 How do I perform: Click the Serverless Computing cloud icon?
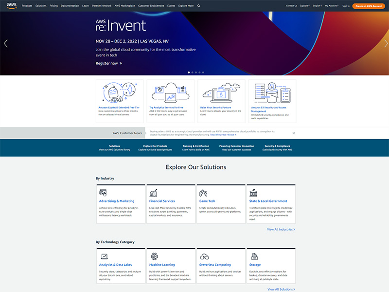pyautogui.click(x=204, y=256)
